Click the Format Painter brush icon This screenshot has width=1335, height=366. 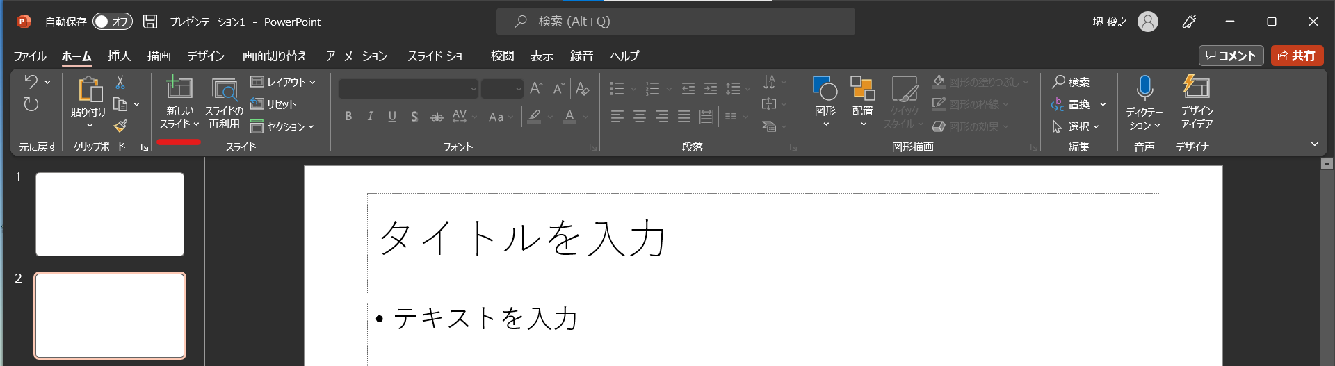click(x=120, y=126)
